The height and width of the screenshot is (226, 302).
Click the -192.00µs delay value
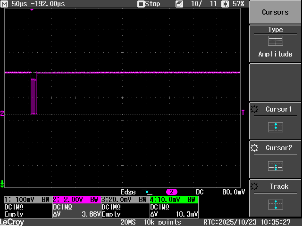[x=48, y=4]
